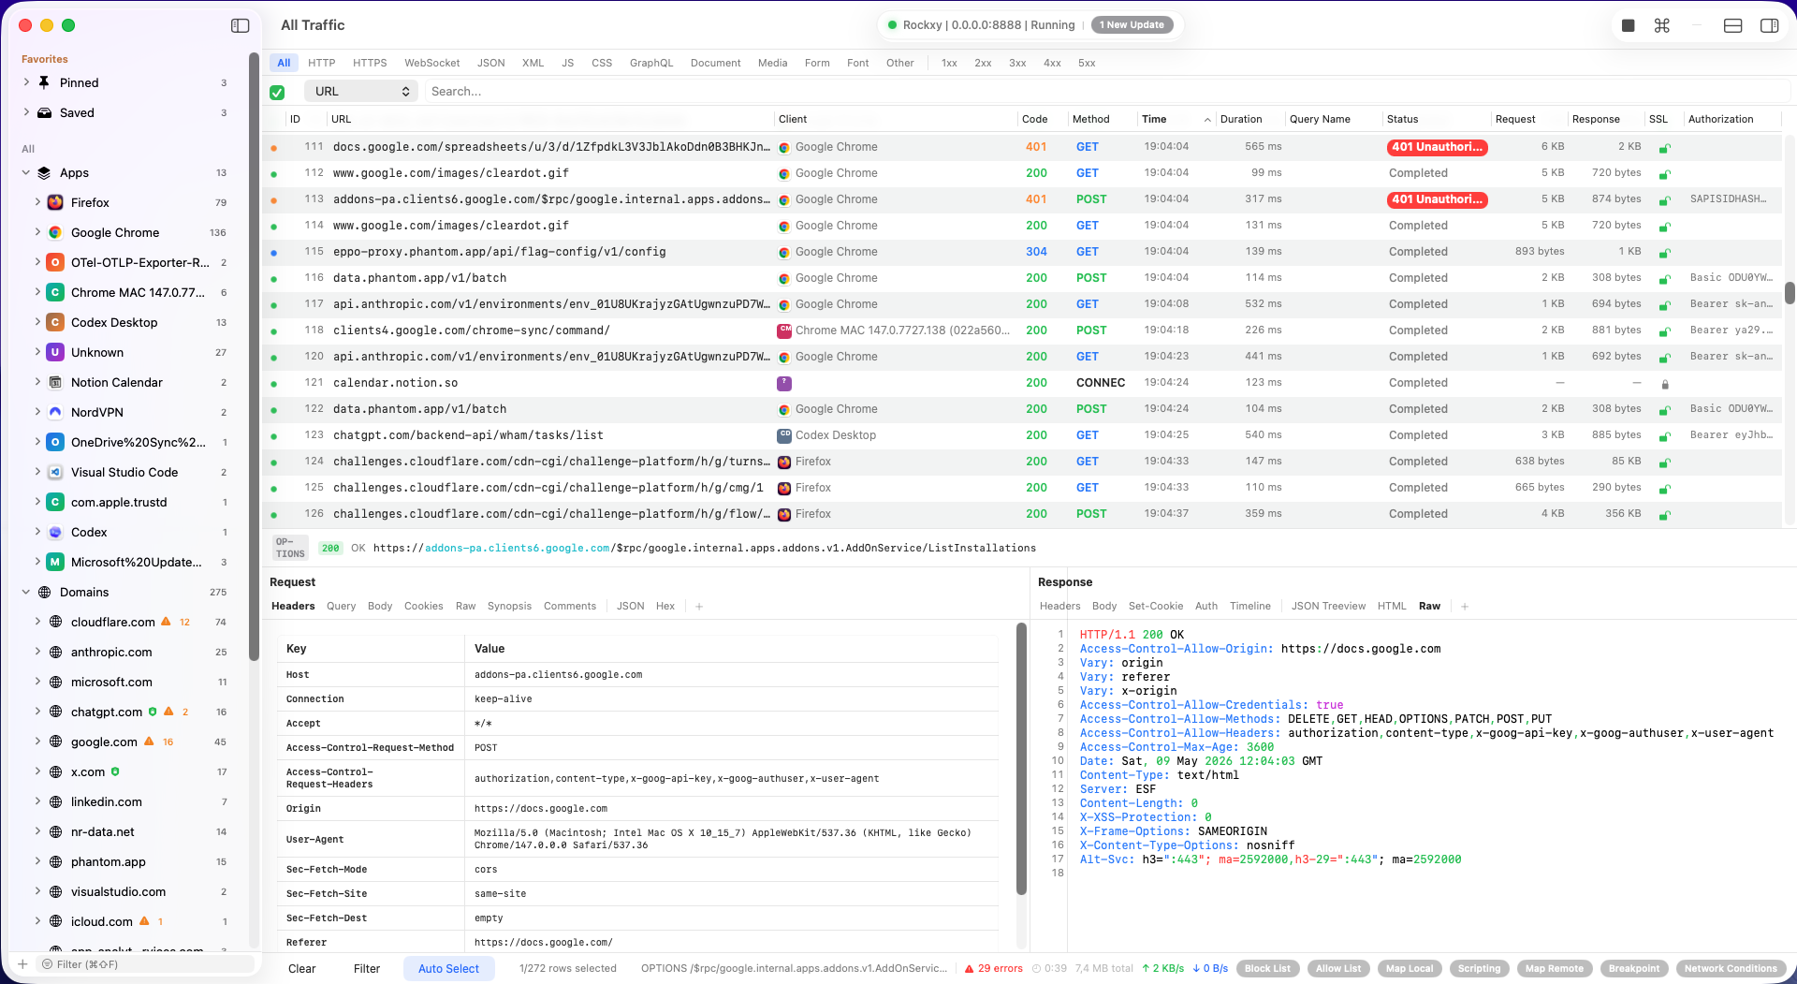Screen dimensions: 1797x984
Task: Toggle the Breakpoint tool
Action: tap(1634, 969)
